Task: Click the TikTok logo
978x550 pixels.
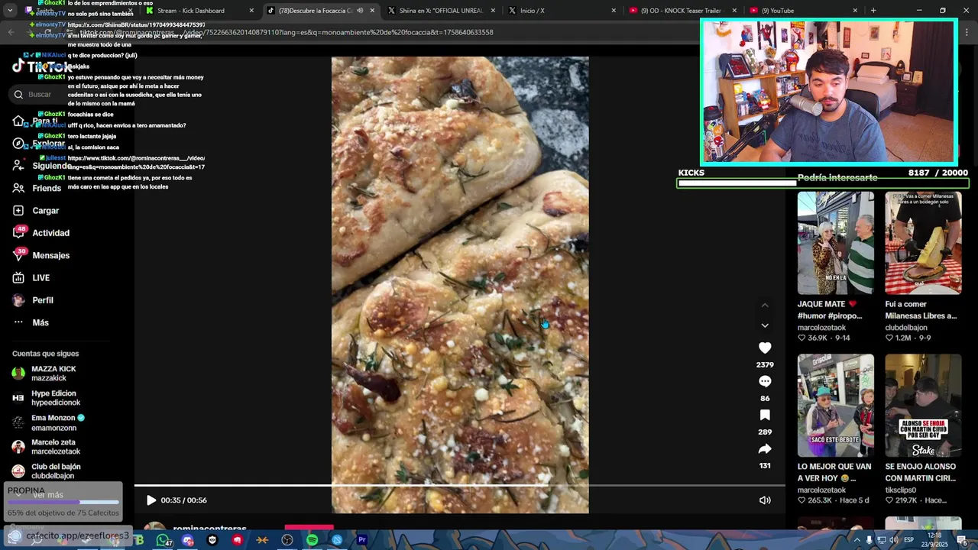Action: click(x=42, y=66)
